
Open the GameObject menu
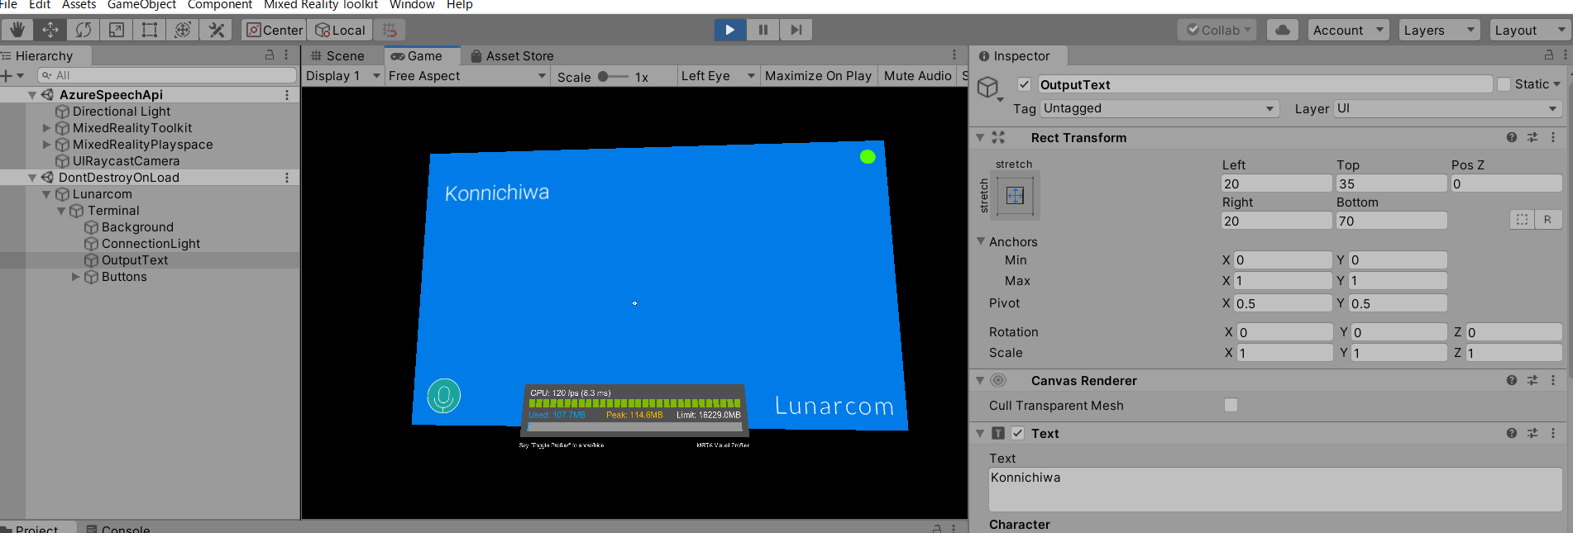[141, 5]
